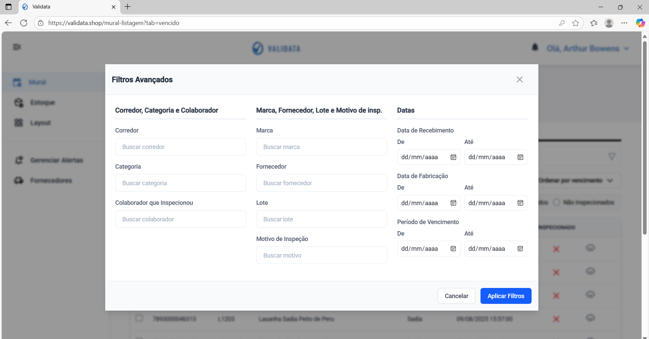Viewport: 649px width, 339px height.
Task: Click the browser refresh icon
Action: 24,23
